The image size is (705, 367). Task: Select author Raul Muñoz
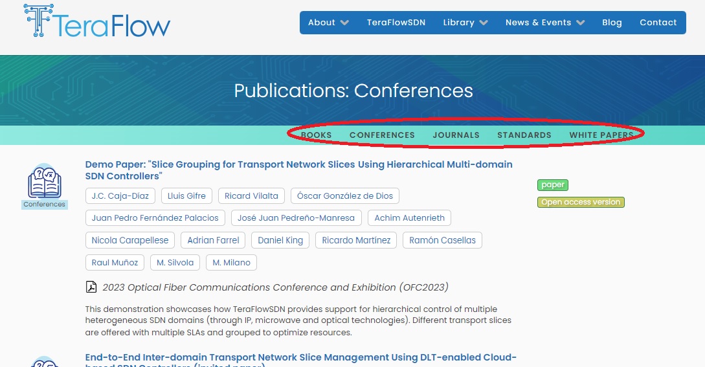pos(115,262)
